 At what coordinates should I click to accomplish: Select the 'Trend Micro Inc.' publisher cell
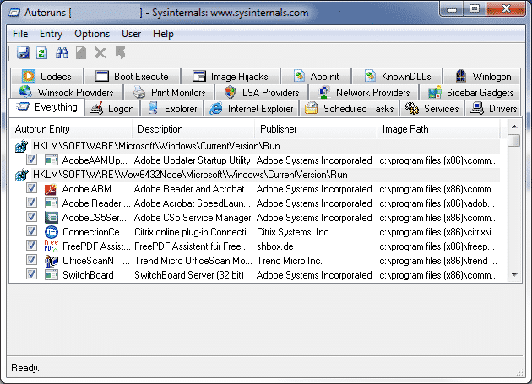click(290, 261)
